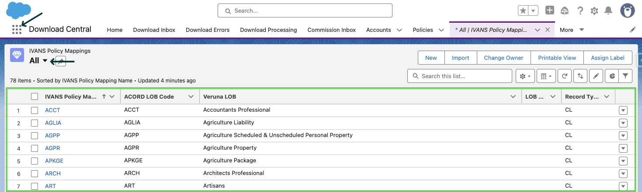Refresh the list view
Viewport: 642px width, 192px height.
[565, 76]
